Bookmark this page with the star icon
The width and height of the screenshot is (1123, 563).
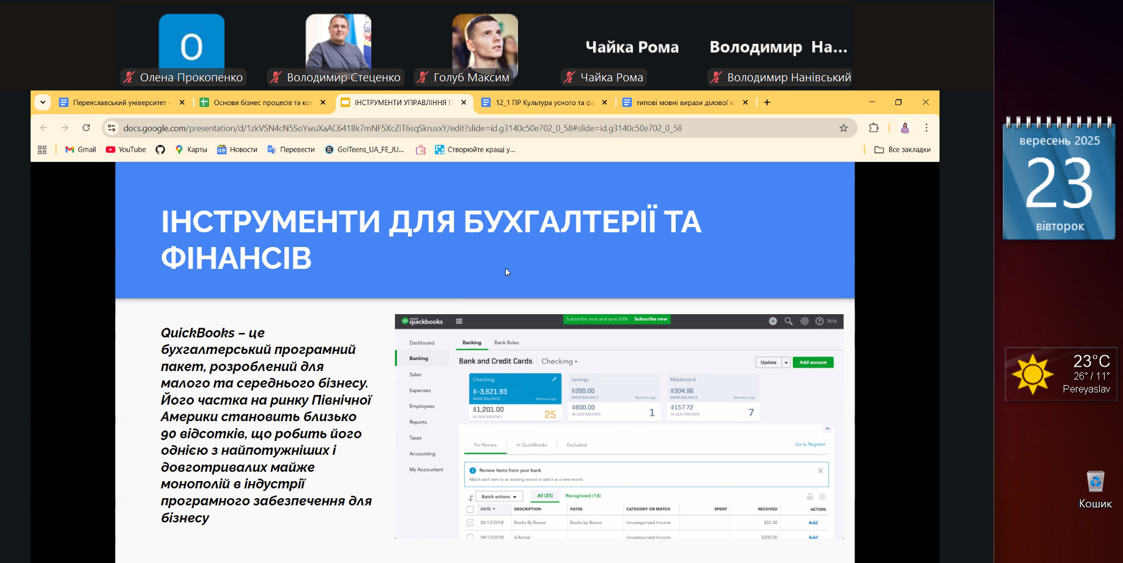(843, 128)
